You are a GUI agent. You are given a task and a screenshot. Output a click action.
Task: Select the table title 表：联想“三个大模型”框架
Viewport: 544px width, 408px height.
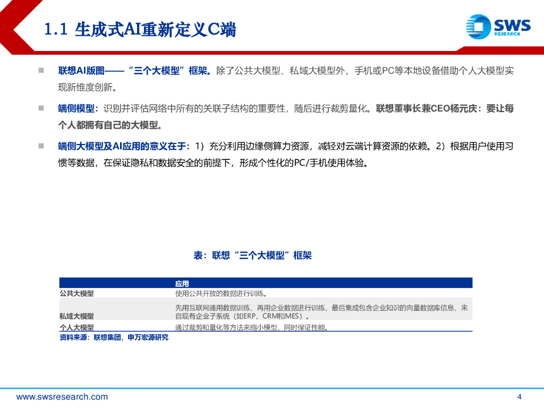(x=252, y=256)
